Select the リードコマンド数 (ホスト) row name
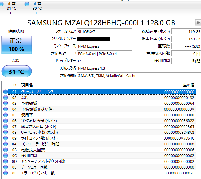The image size is (201, 179). (39, 132)
